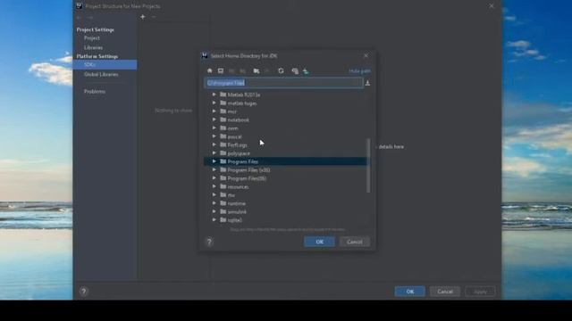
Task: Expand the highlighted Program Files folder
Action: coord(214,161)
